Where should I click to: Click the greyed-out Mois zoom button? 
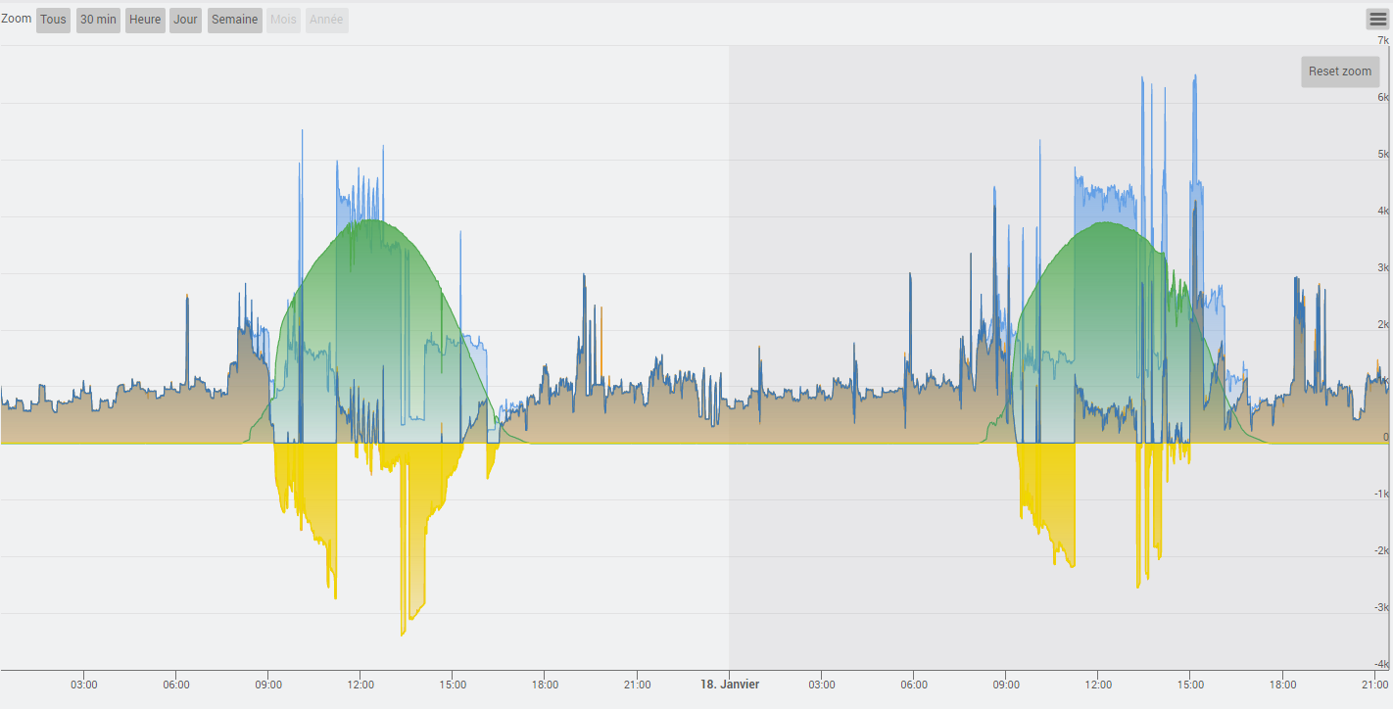[x=283, y=20]
